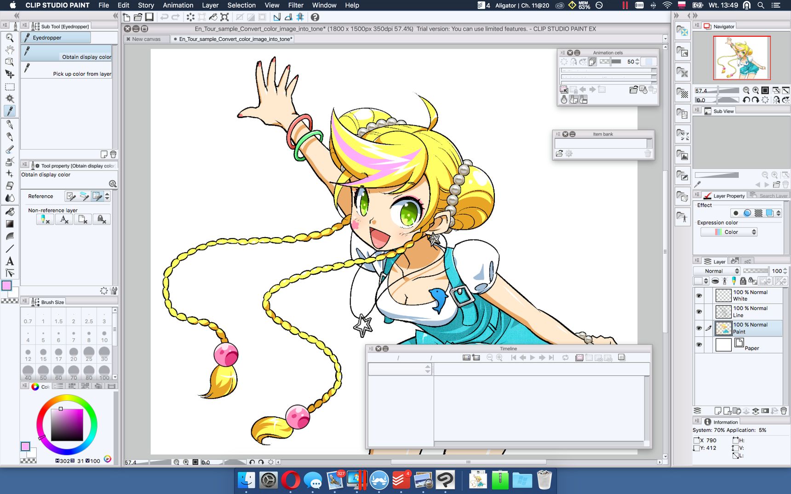
Task: Open canvas tab list dropdown arrow
Action: [665, 39]
